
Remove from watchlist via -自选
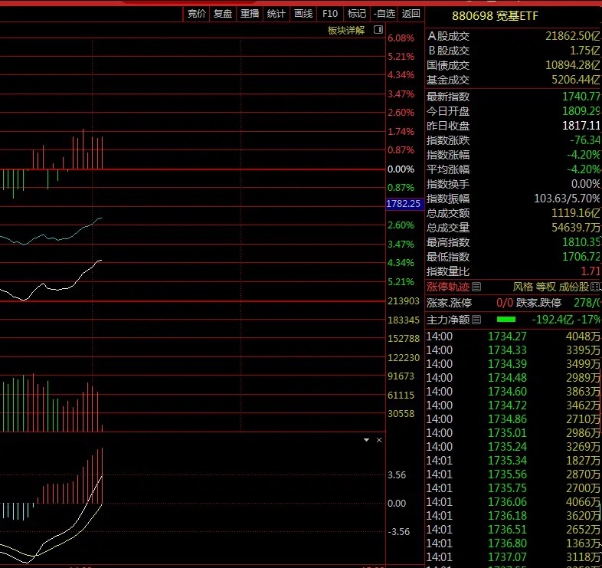click(x=384, y=14)
